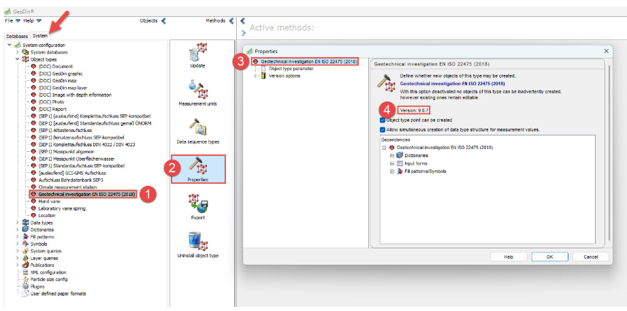Click the Update method icon
Image resolution: width=627 pixels, height=311 pixels.
pyautogui.click(x=197, y=53)
